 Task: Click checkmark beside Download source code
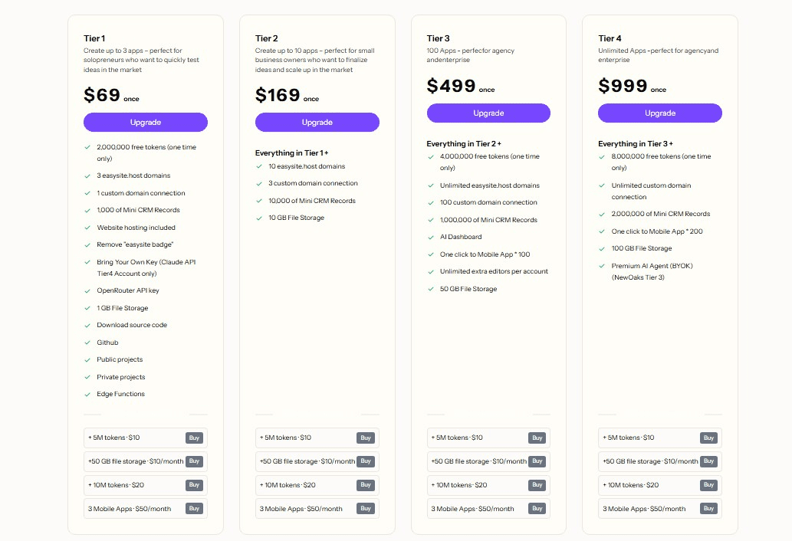[x=88, y=325]
